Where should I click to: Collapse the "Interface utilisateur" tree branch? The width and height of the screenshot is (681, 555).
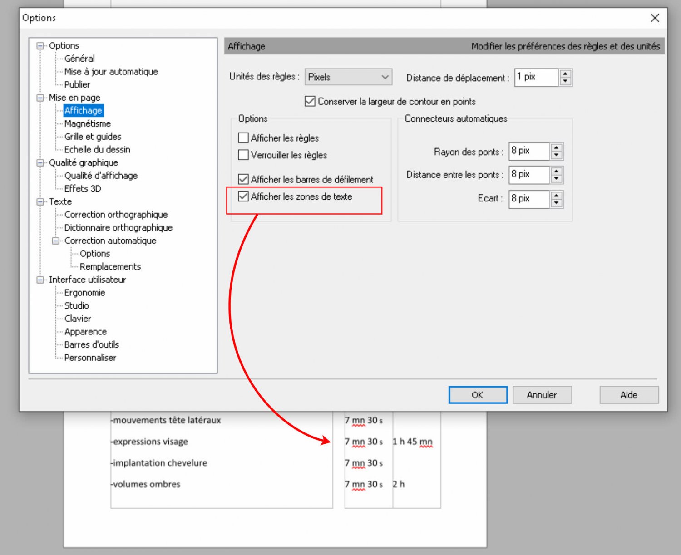point(40,280)
